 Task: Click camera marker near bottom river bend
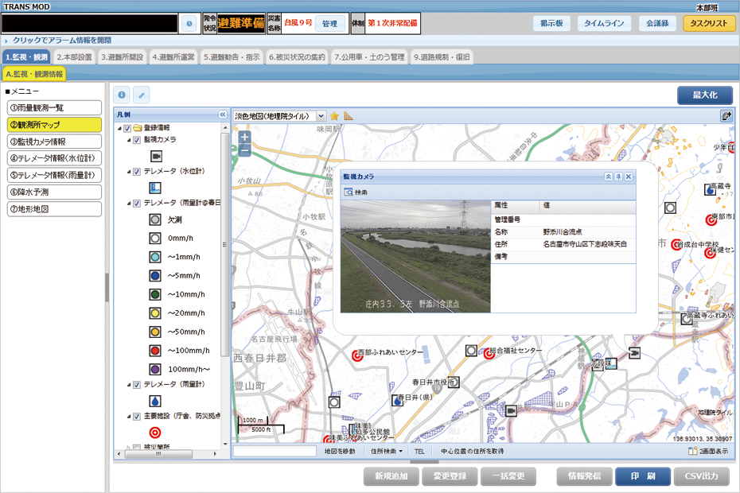511,411
